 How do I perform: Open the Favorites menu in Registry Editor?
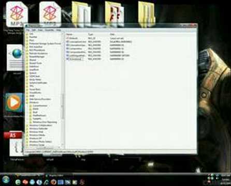(49, 30)
